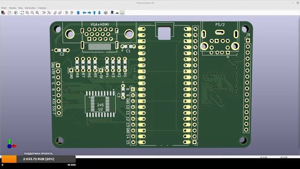Image resolution: width=300 pixels, height=169 pixels.
Task: Click the orange donation progress bar
Action: click(9, 159)
